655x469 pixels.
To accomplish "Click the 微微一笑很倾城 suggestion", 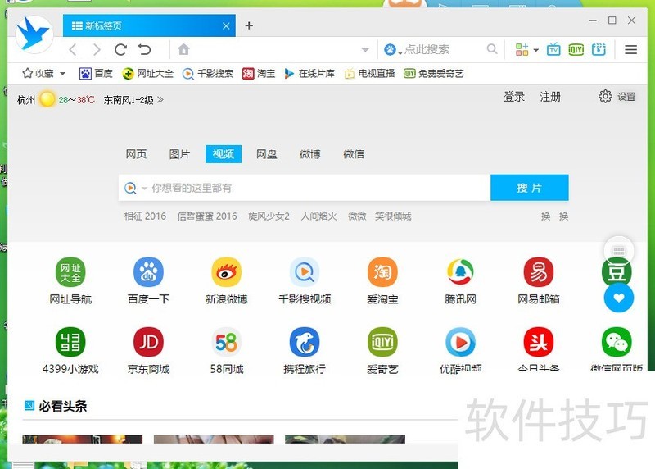I will coord(379,216).
